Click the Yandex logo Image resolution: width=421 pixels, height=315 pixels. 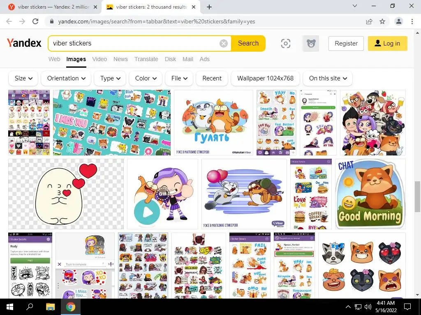click(24, 43)
